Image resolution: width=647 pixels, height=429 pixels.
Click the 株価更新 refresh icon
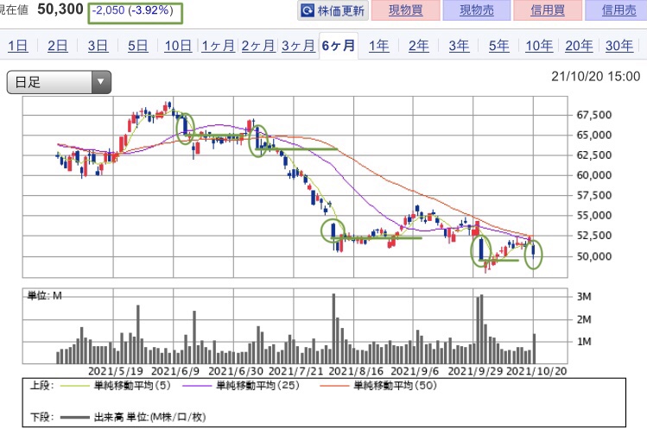[308, 10]
